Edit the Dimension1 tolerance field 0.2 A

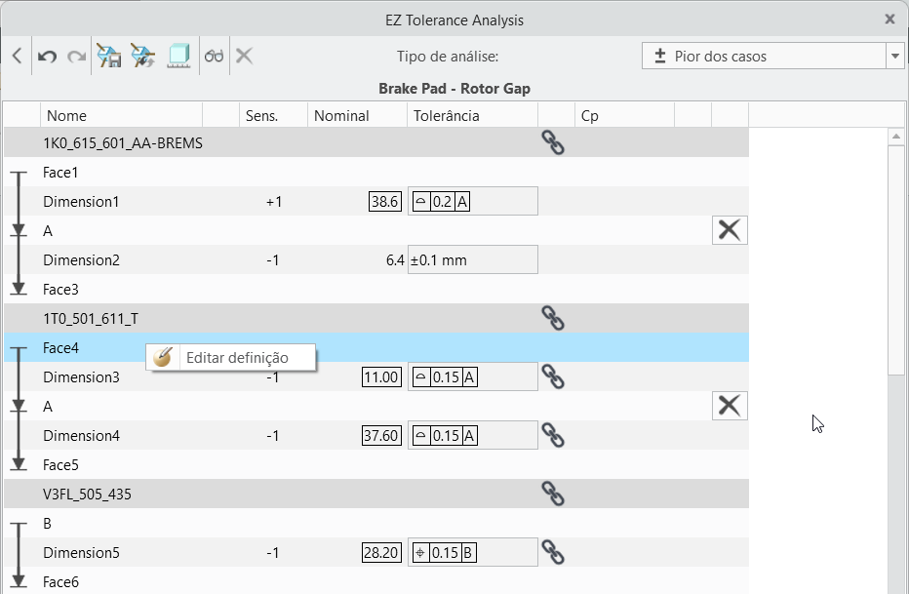472,201
